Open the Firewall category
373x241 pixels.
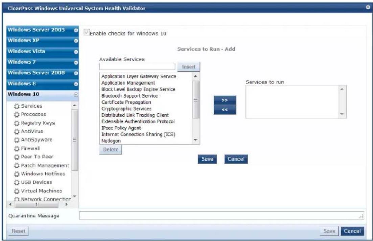click(x=30, y=149)
